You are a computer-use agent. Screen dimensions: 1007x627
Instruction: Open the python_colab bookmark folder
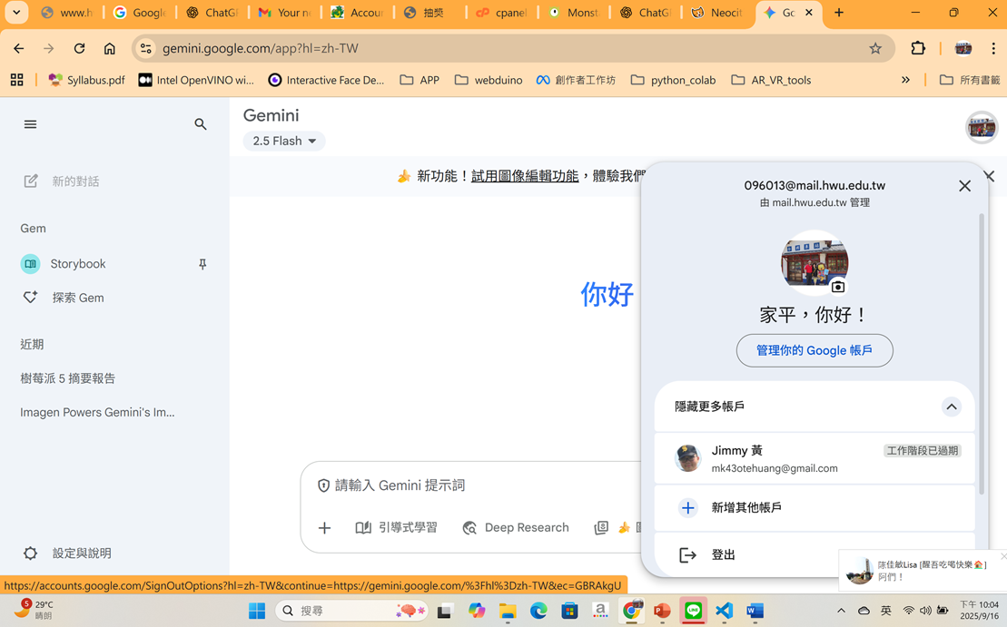point(673,80)
